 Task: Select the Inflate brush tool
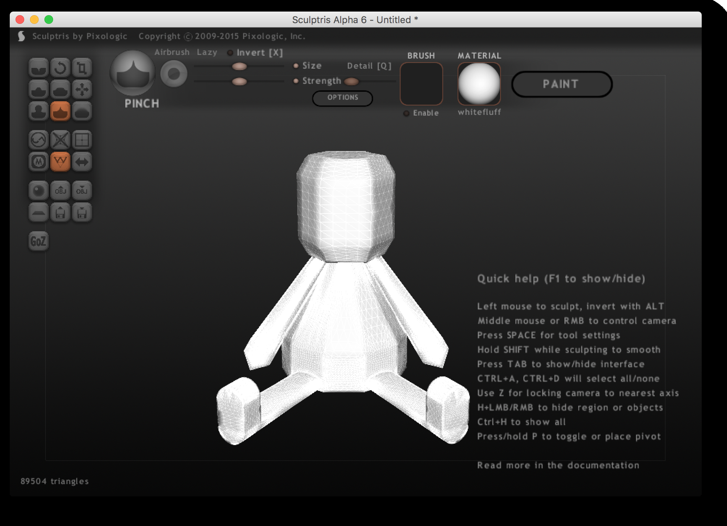39,111
